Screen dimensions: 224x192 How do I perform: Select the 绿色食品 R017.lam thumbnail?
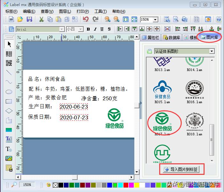[x=162, y=124]
